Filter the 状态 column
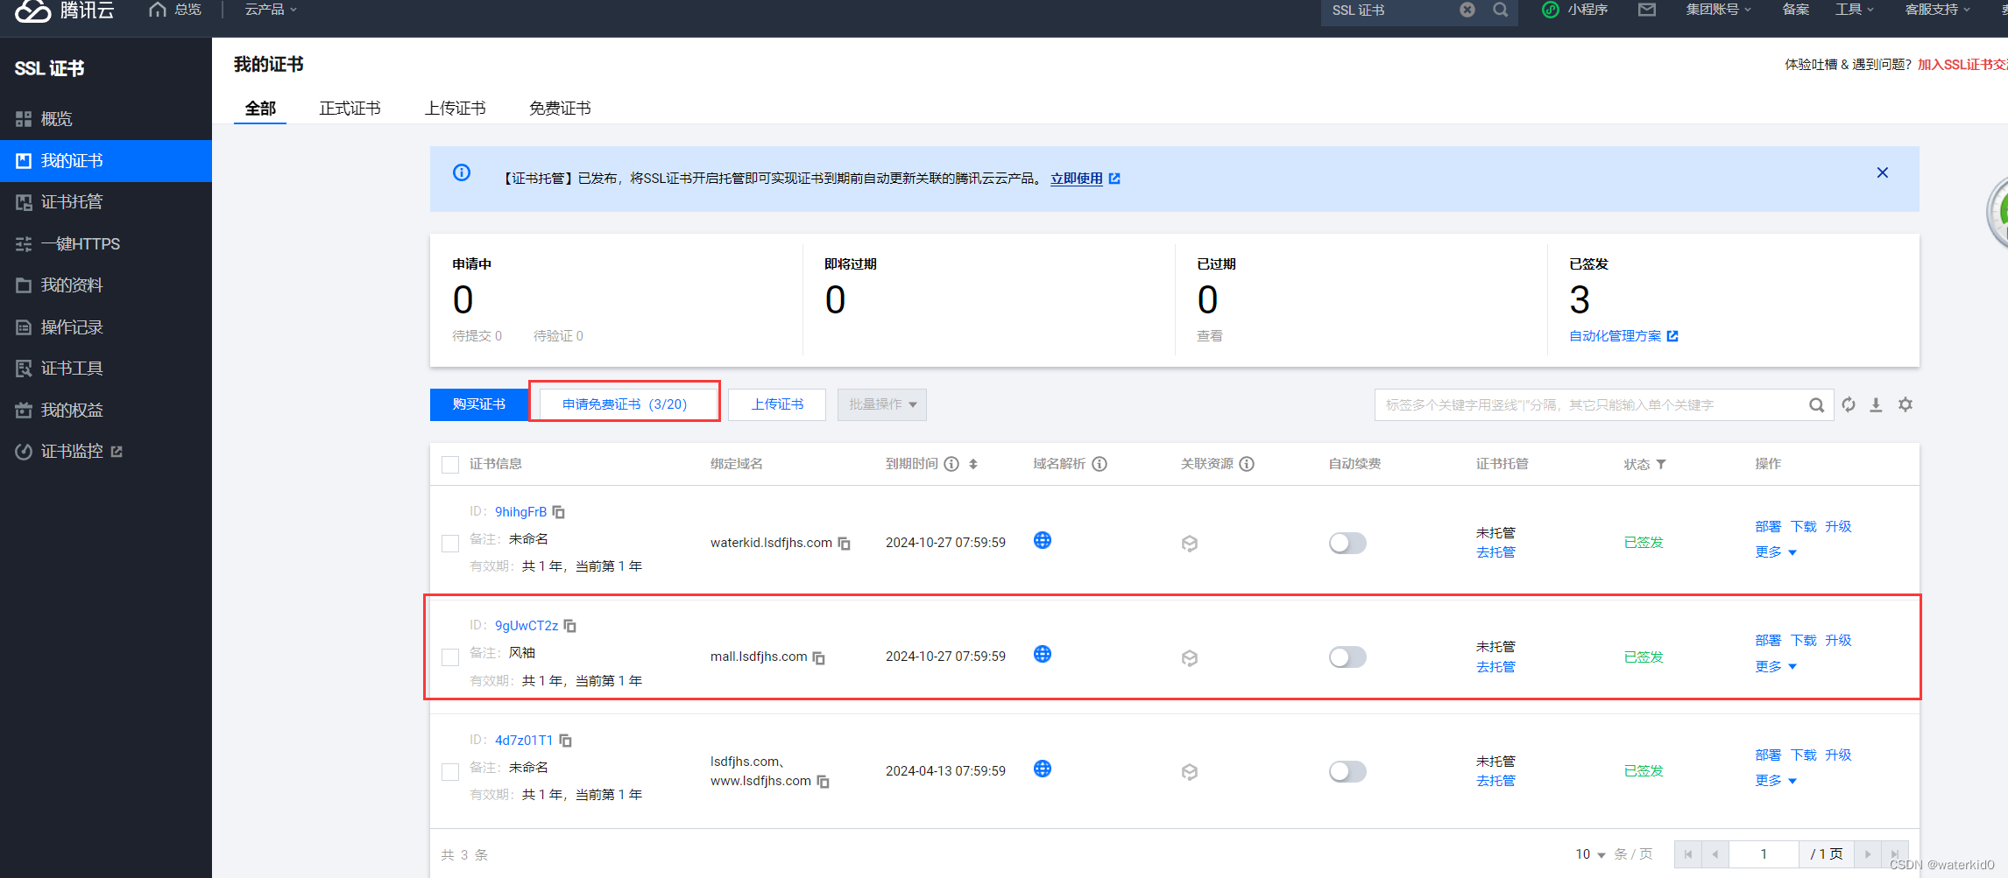2008x878 pixels. tap(1661, 465)
